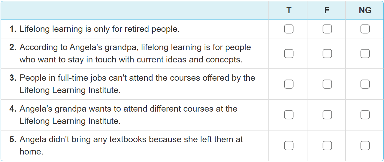384x162 pixels.
Task: Check False for statement 3
Action: 327,84
